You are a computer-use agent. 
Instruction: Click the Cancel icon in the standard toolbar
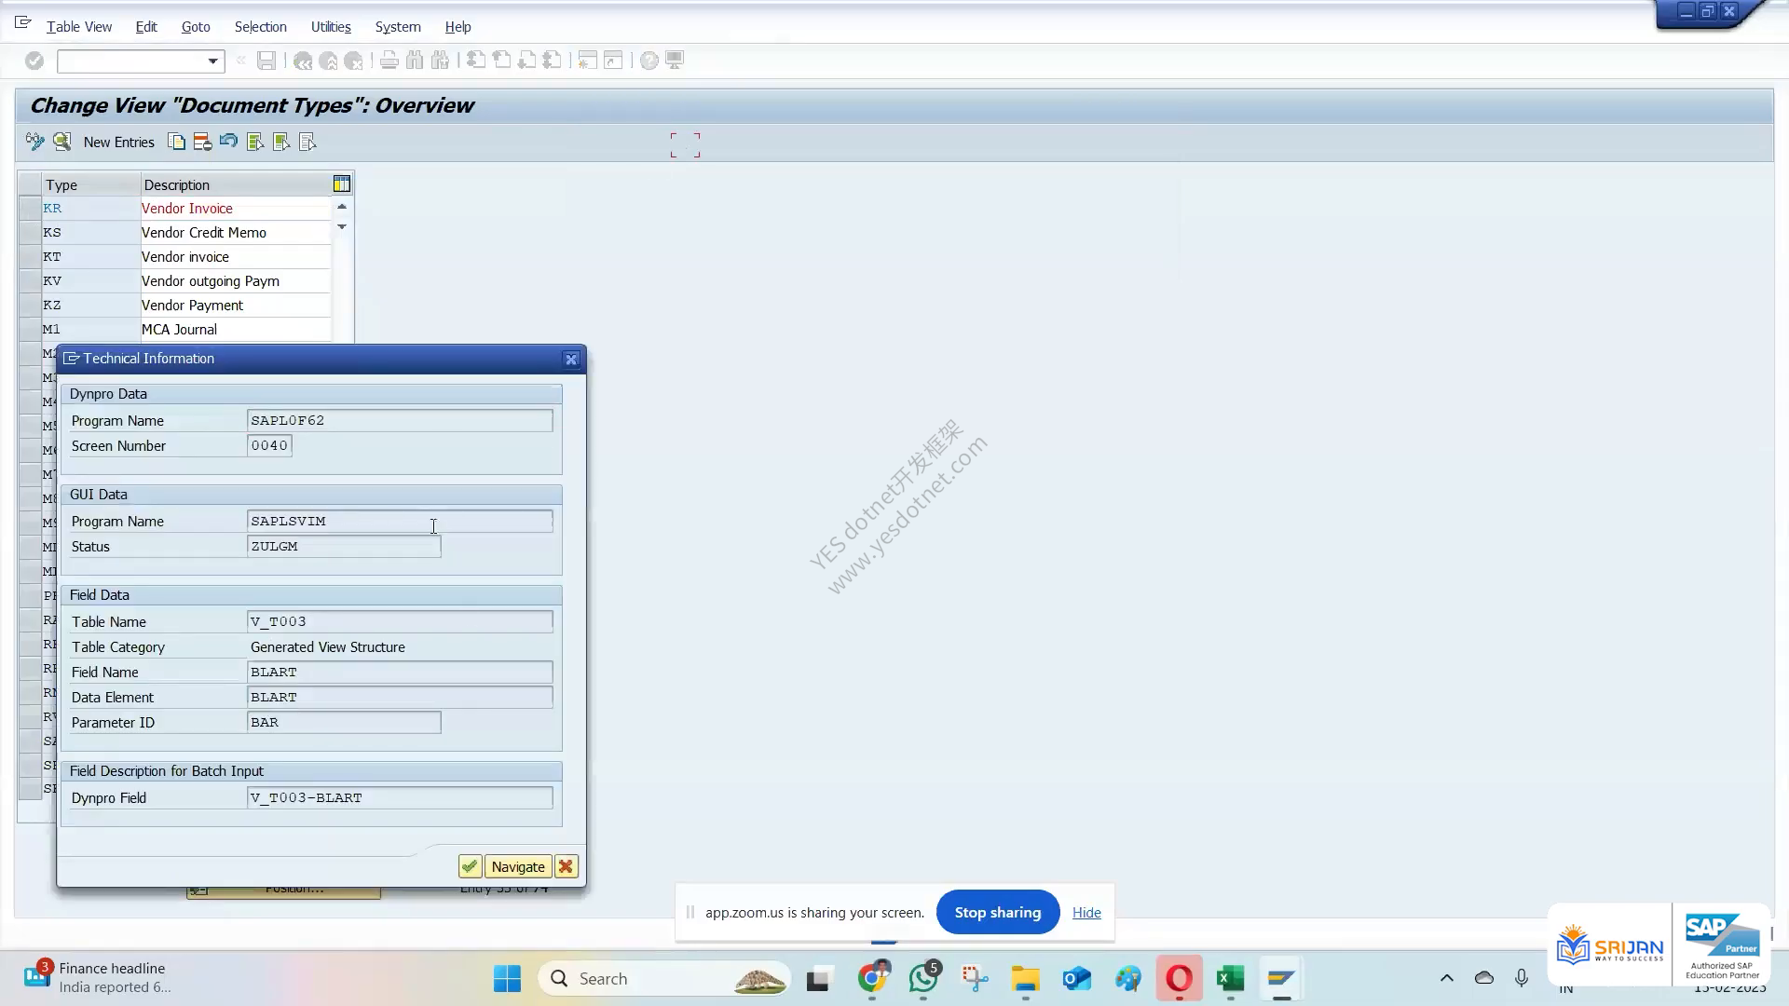click(x=353, y=61)
